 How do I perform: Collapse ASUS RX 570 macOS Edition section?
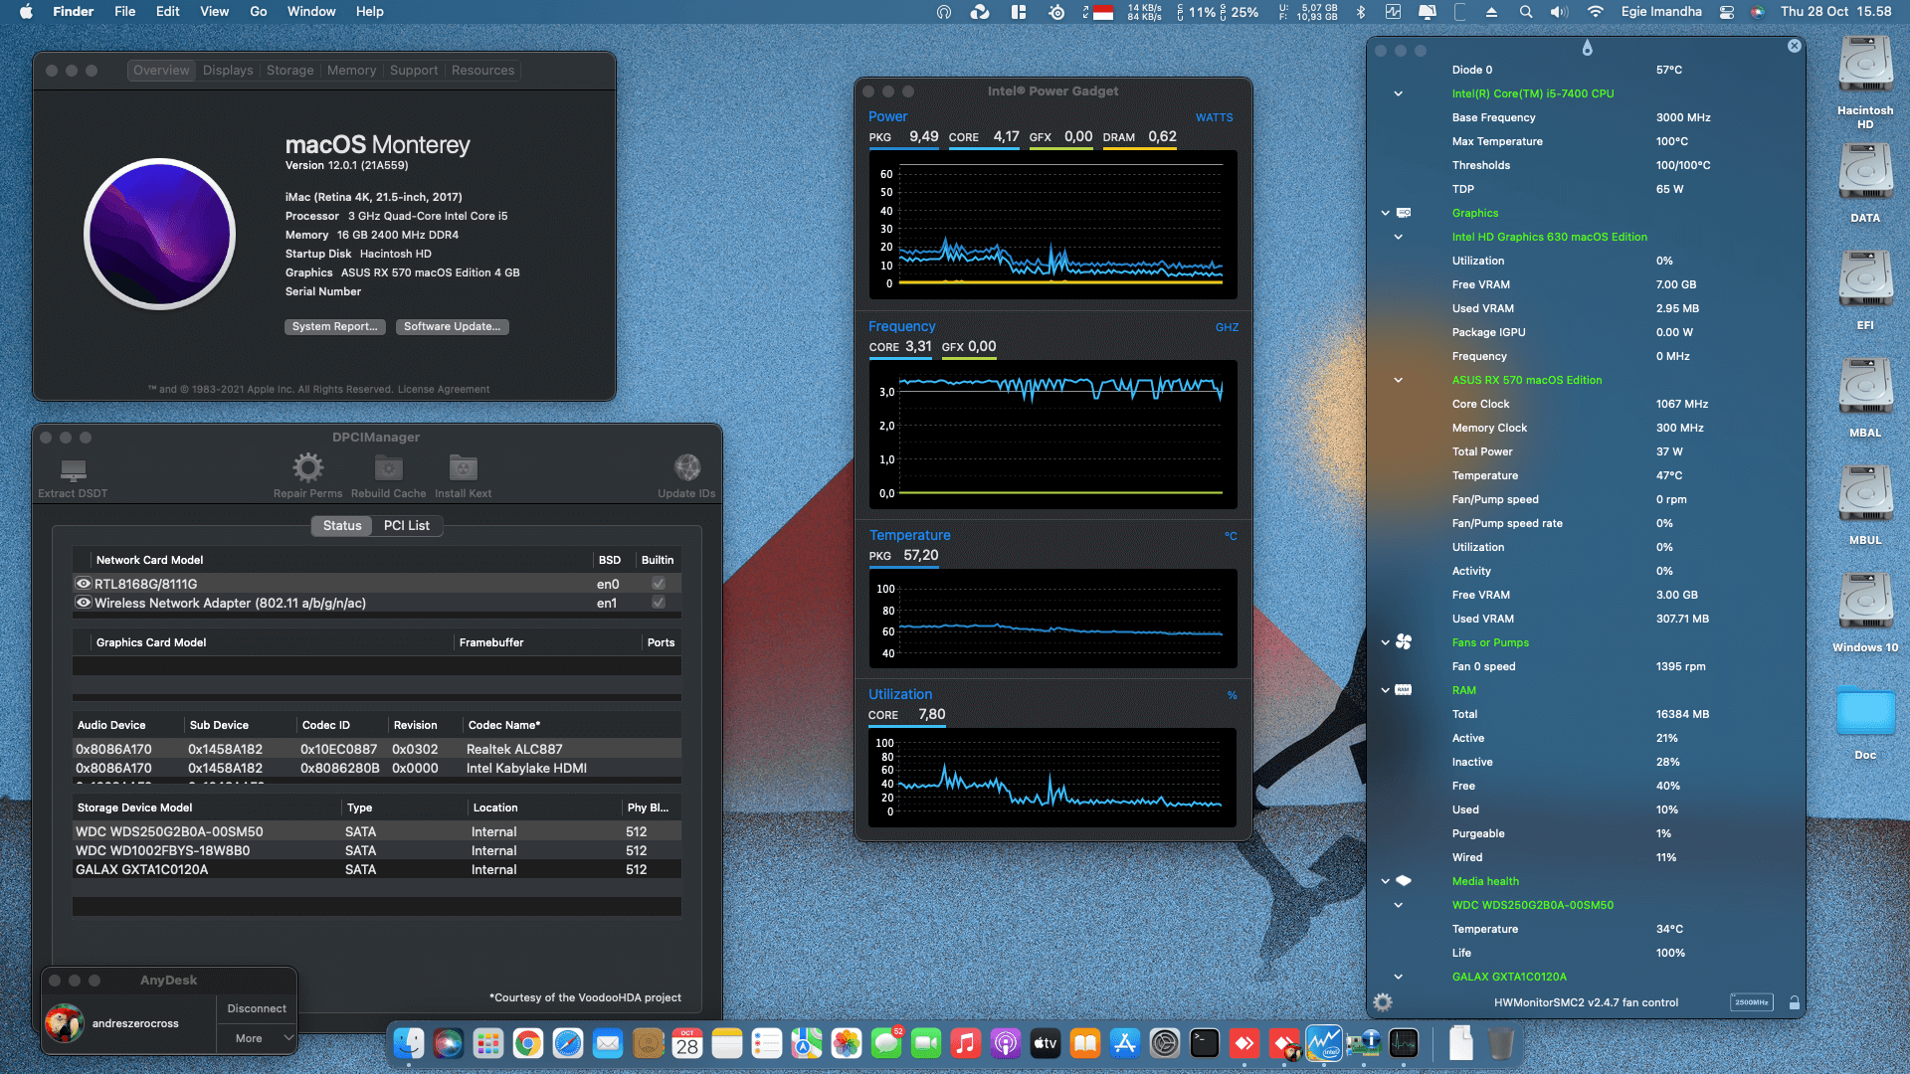click(x=1398, y=380)
